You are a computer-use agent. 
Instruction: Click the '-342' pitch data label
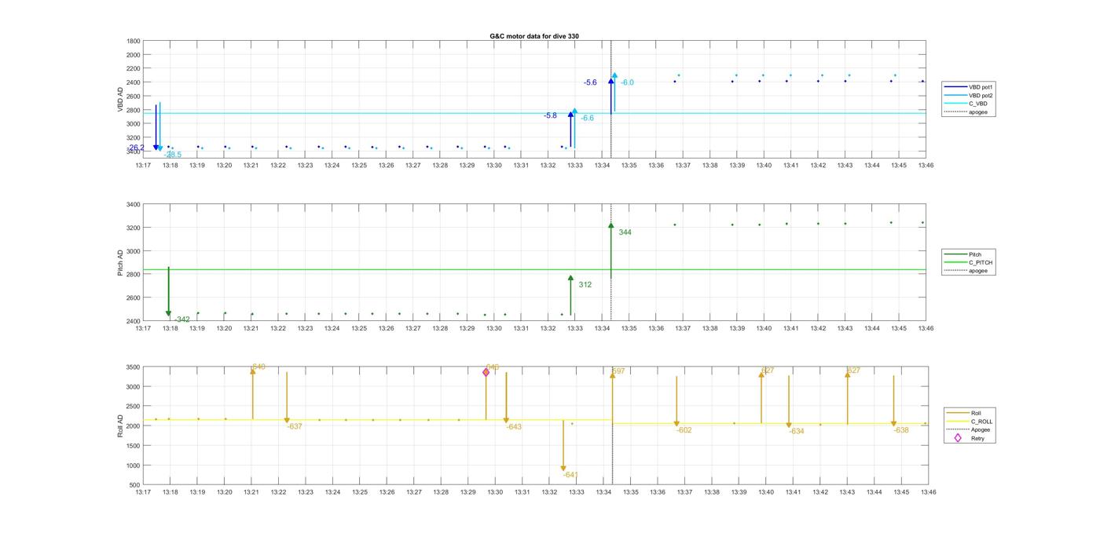point(182,319)
